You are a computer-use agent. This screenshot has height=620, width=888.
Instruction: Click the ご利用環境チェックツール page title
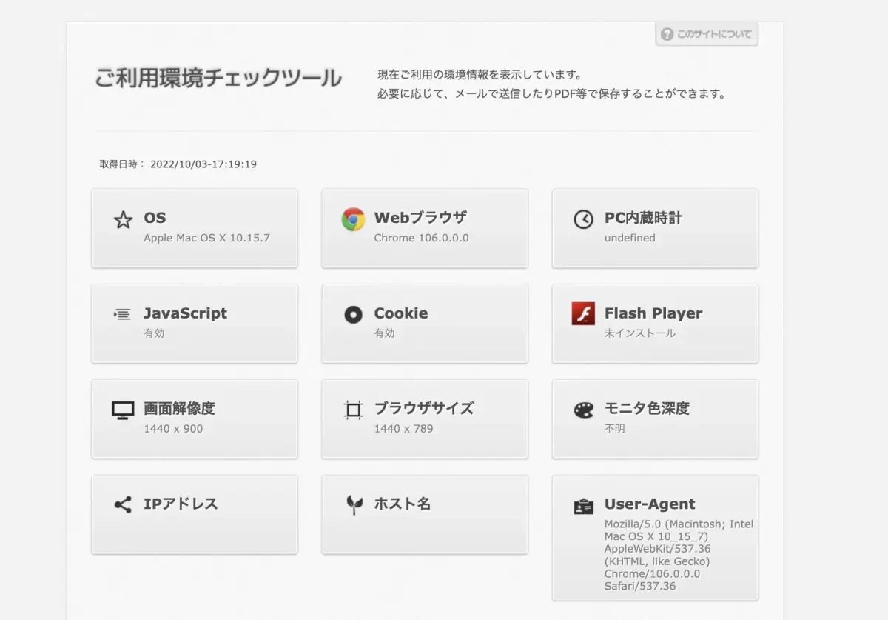pos(218,78)
